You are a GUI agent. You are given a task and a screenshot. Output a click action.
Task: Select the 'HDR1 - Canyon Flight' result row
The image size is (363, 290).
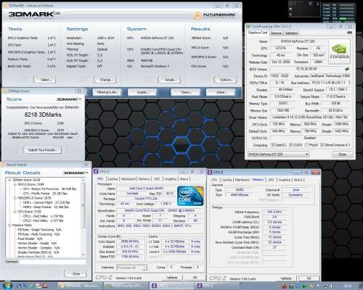(46, 202)
